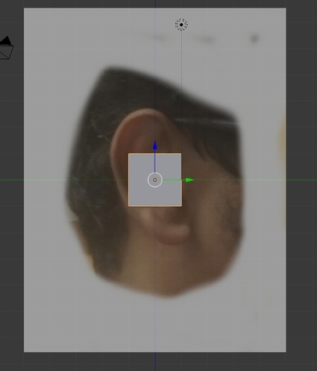Screen dimensions: 317x371
Task: Select the green Y-axis arrow handle
Action: tap(190, 180)
